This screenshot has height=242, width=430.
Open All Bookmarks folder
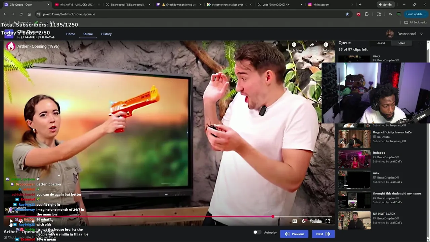click(x=416, y=23)
